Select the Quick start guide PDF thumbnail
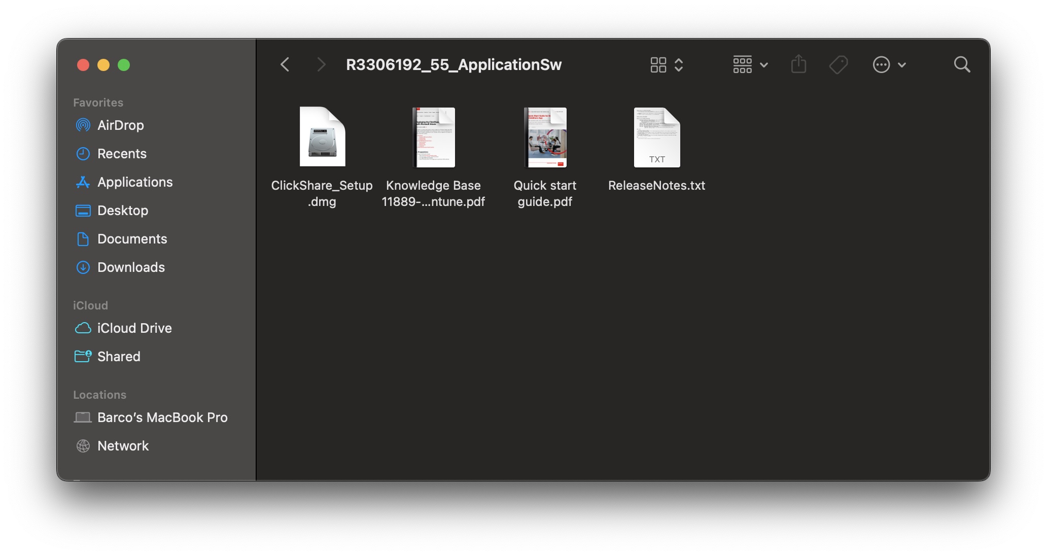1047x556 pixels. 545,137
